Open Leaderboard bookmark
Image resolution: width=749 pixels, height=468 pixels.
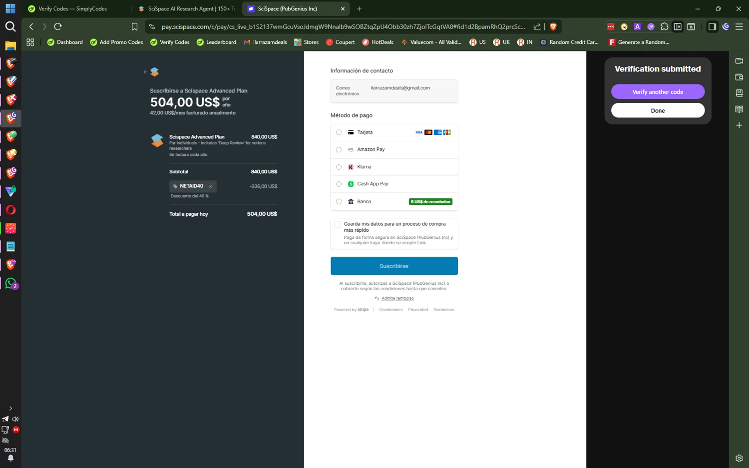216,42
